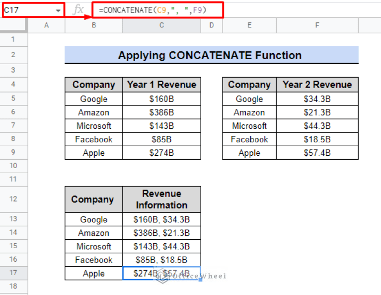The image size is (381, 295).
Task: Click Apple cell in row 9, column B
Action: (94, 153)
